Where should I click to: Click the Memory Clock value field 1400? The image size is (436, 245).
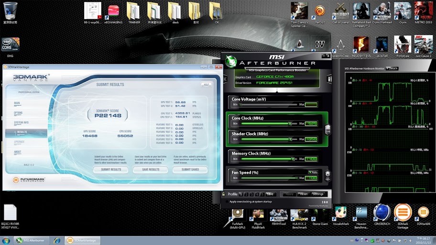(311, 159)
